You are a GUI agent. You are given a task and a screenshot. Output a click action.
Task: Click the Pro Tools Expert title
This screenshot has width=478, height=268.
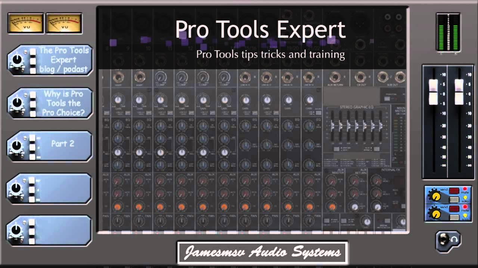(x=260, y=31)
